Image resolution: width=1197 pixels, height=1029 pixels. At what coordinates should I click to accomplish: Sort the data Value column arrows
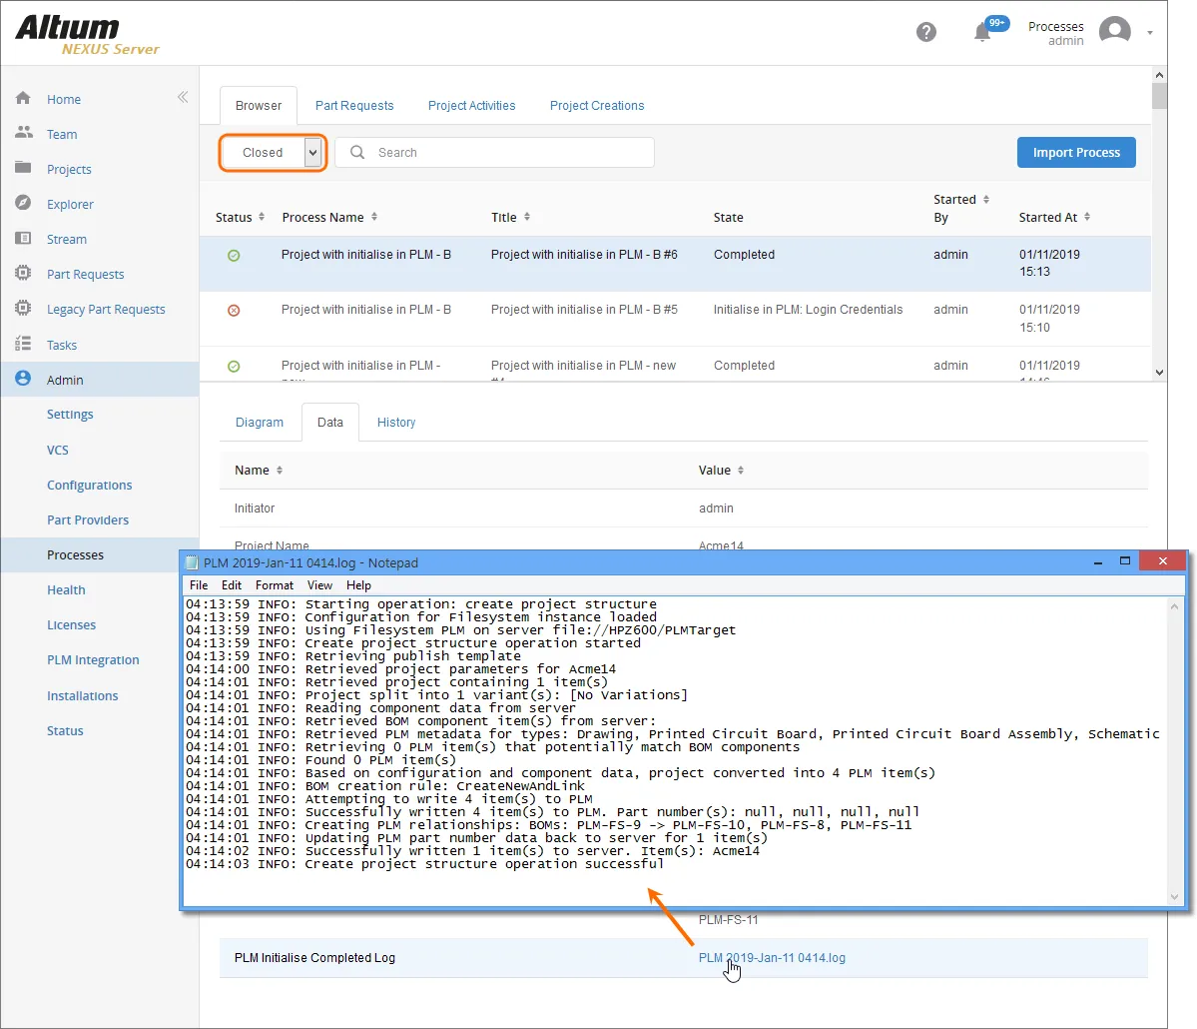[x=741, y=470]
